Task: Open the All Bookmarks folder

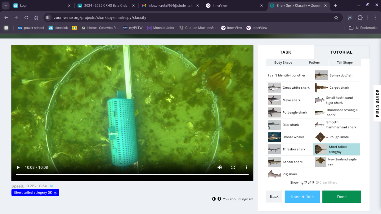Action: [x=363, y=28]
